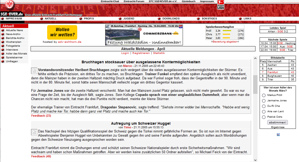Select the Markus Pröll radio button
Viewport: 299px width, 162px height.
[x=264, y=95]
